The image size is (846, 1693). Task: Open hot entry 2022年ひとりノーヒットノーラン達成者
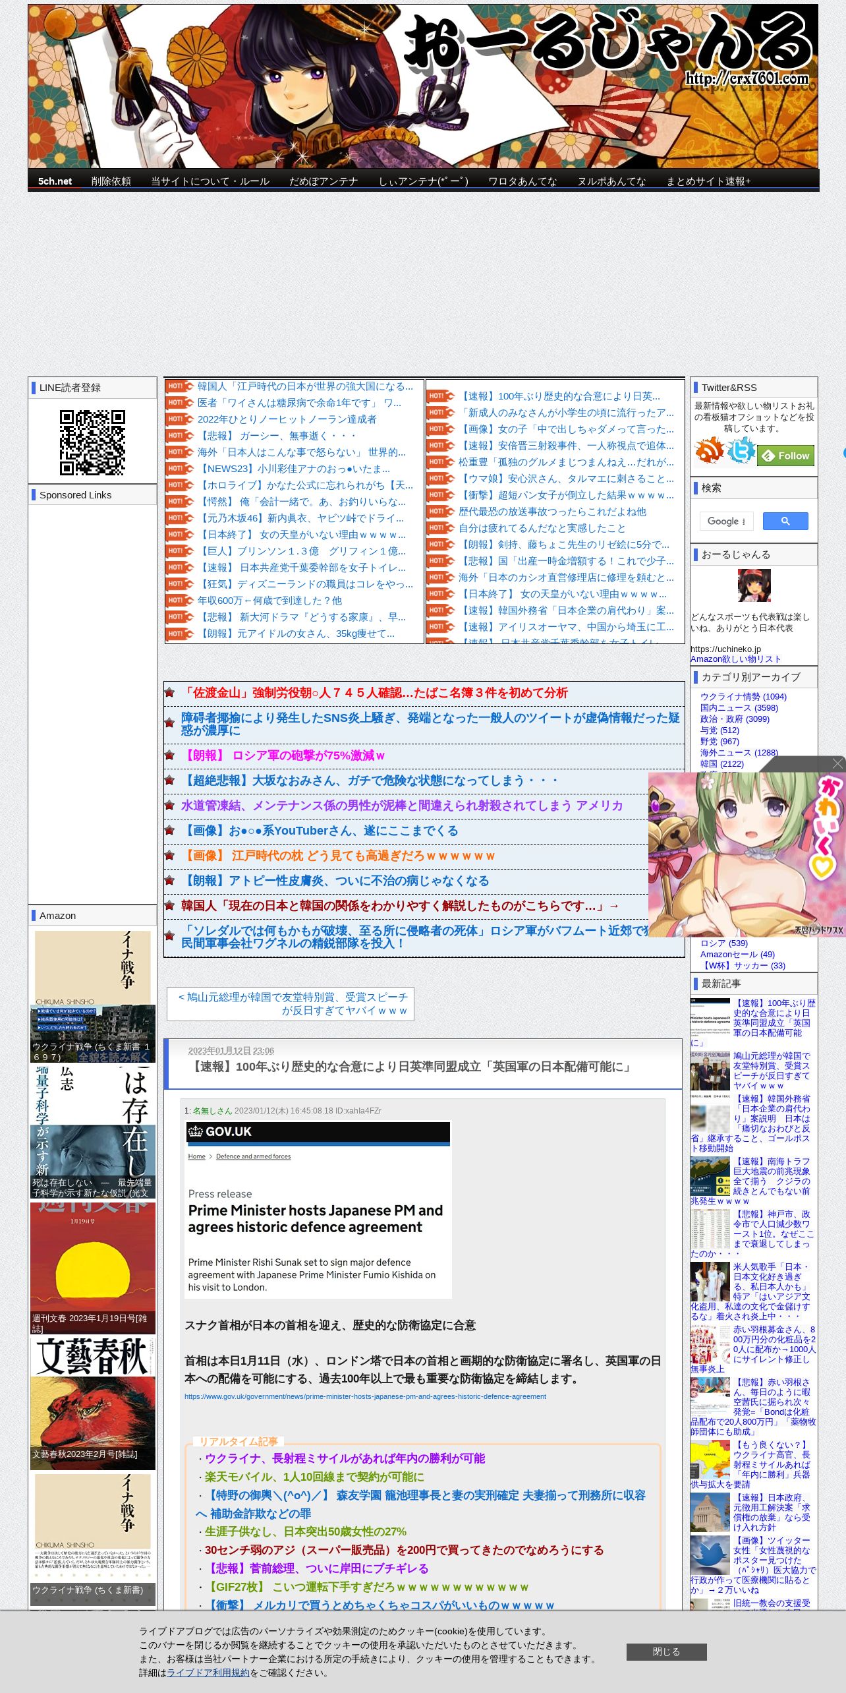287,419
